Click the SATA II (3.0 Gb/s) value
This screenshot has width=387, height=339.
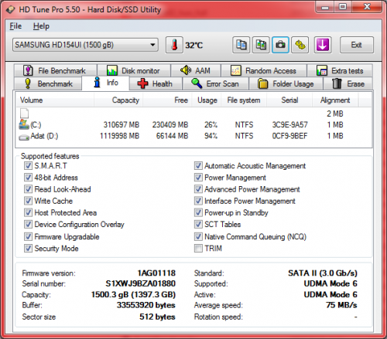tap(323, 273)
